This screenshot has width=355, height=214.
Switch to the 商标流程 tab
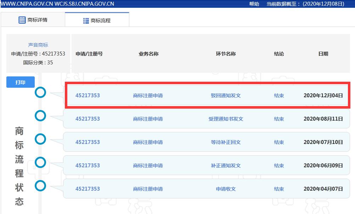click(x=96, y=21)
